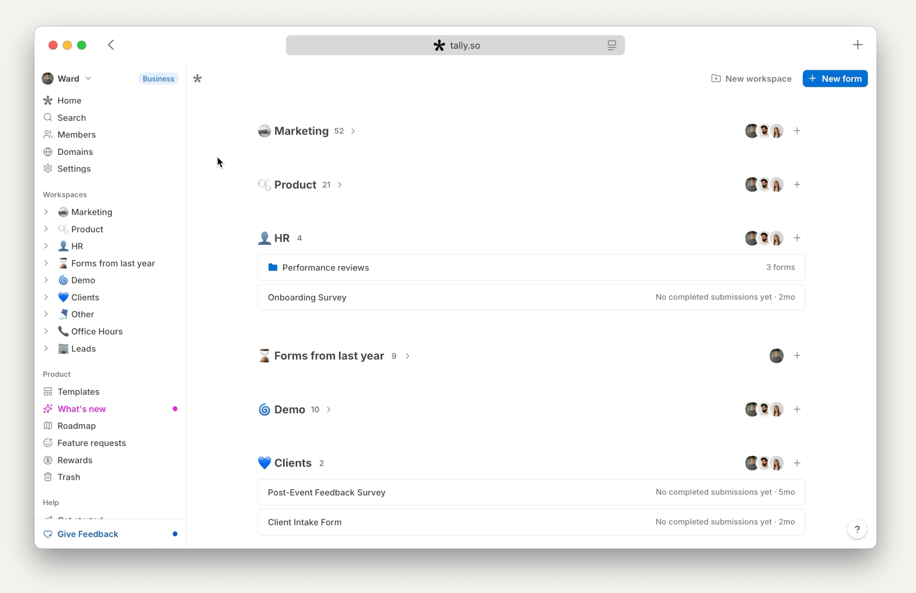Expand Product in the sidebar tree
Image resolution: width=916 pixels, height=593 pixels.
(46, 229)
